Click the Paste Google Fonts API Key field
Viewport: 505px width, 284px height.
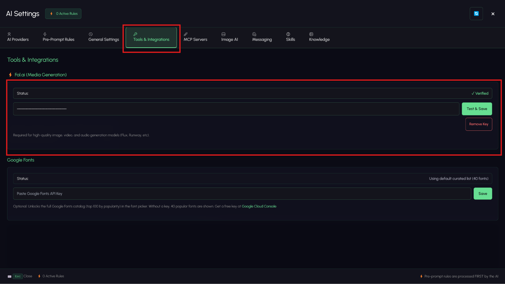(242, 194)
